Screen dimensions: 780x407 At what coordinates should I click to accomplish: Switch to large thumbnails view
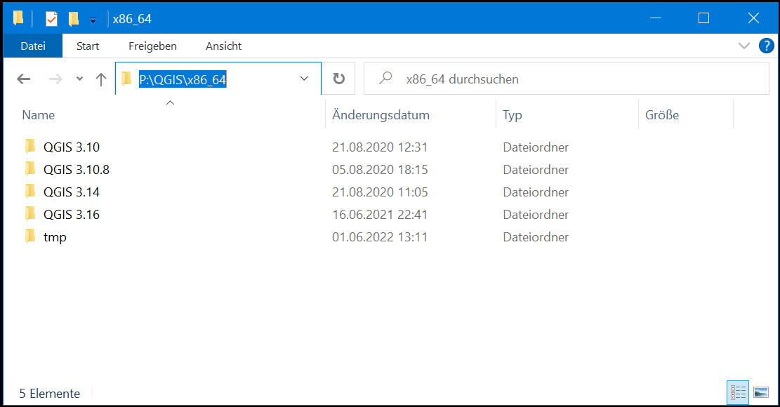point(760,392)
